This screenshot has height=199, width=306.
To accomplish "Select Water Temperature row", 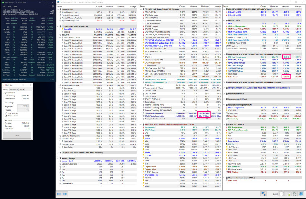I will click(x=264, y=108).
